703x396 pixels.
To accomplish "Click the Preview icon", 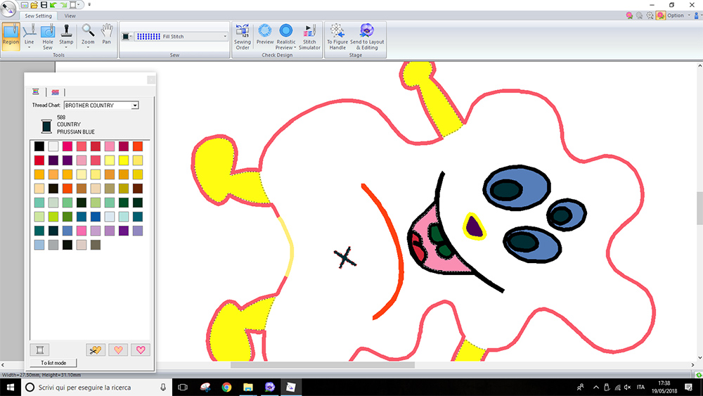I will [265, 34].
